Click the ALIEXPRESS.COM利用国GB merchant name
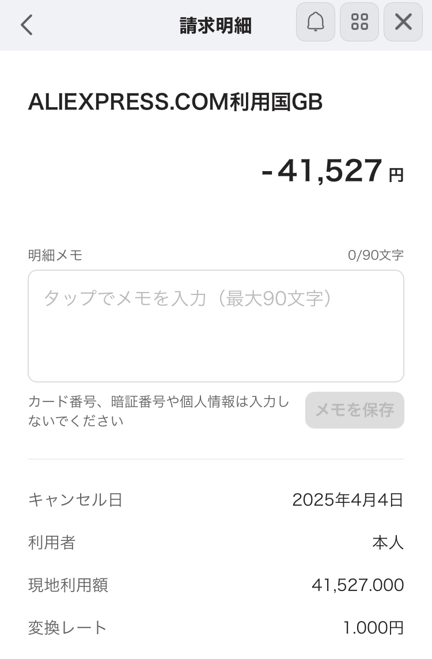 pos(175,102)
